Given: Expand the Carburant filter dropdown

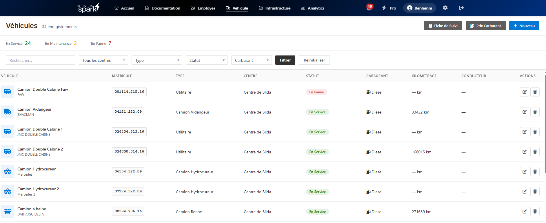Looking at the screenshot, I should [251, 60].
